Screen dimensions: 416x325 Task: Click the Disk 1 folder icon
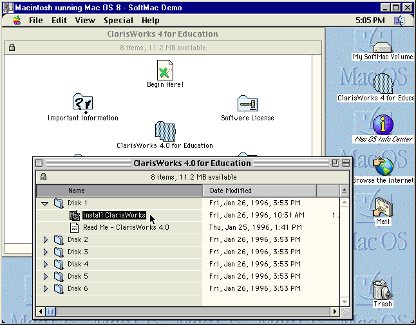click(x=59, y=203)
